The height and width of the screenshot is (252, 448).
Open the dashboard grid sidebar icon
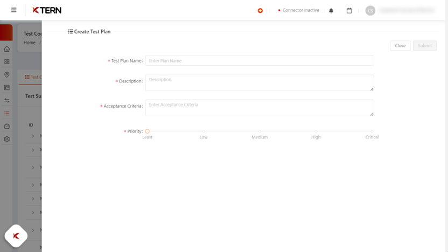(7, 62)
